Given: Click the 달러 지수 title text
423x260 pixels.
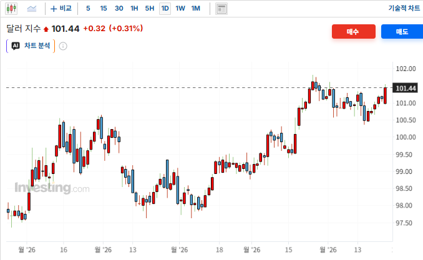Looking at the screenshot, I should 24,28.
